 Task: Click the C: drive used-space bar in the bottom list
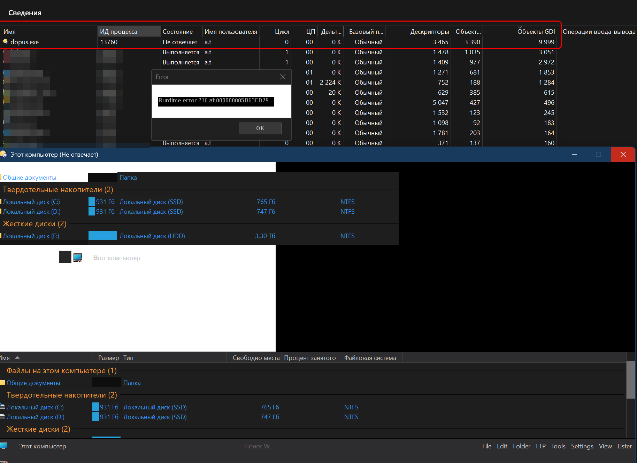(95, 407)
